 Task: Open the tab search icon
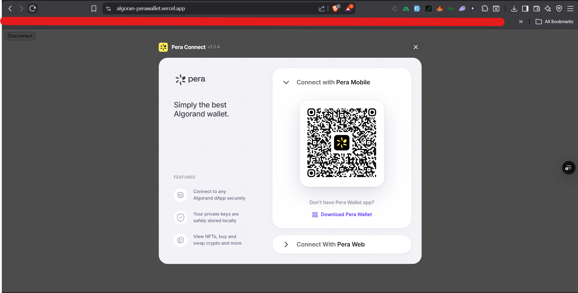coord(496,9)
